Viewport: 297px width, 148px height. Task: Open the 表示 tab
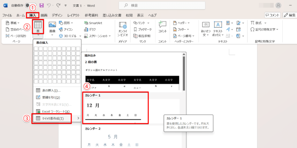pyautogui.click(x=140, y=15)
